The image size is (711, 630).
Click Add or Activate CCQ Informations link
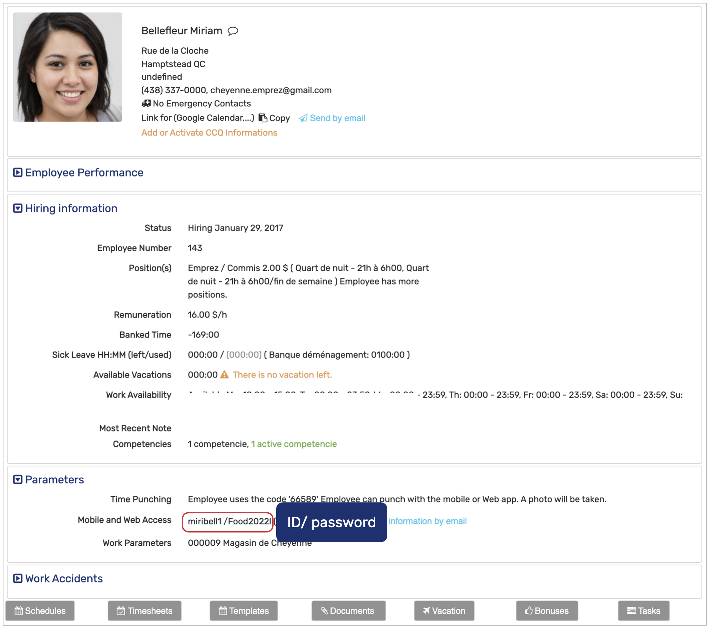click(x=209, y=133)
